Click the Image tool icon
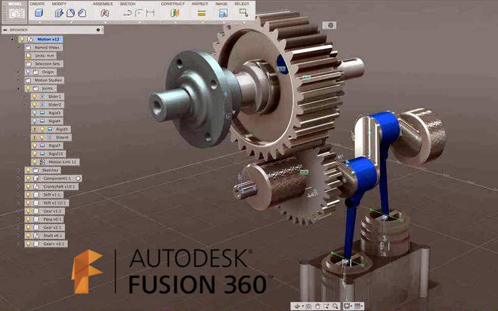Viewport: 498px width, 311px height. click(x=223, y=13)
